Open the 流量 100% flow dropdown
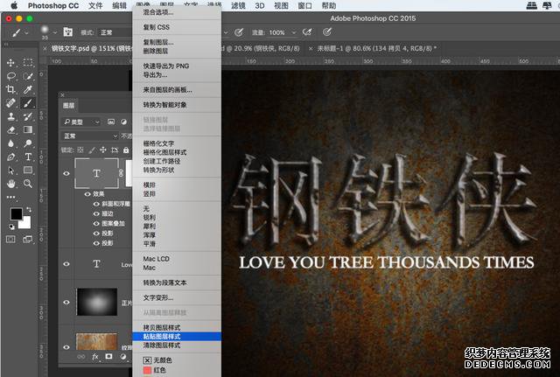The width and height of the screenshot is (560, 377). [x=294, y=32]
